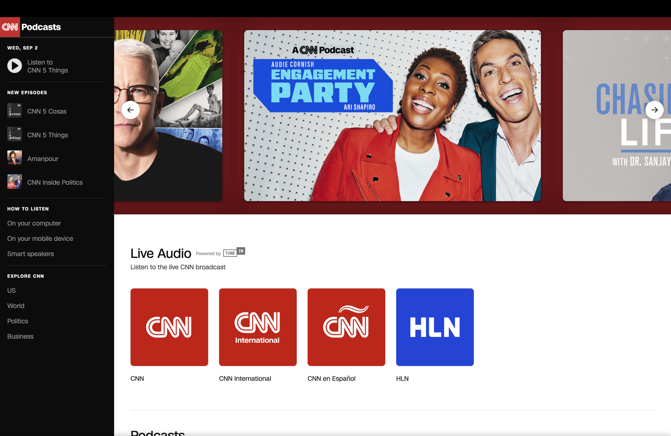Play the CNN en Español live audio tile
Viewport: 671px width, 436px height.
[346, 327]
